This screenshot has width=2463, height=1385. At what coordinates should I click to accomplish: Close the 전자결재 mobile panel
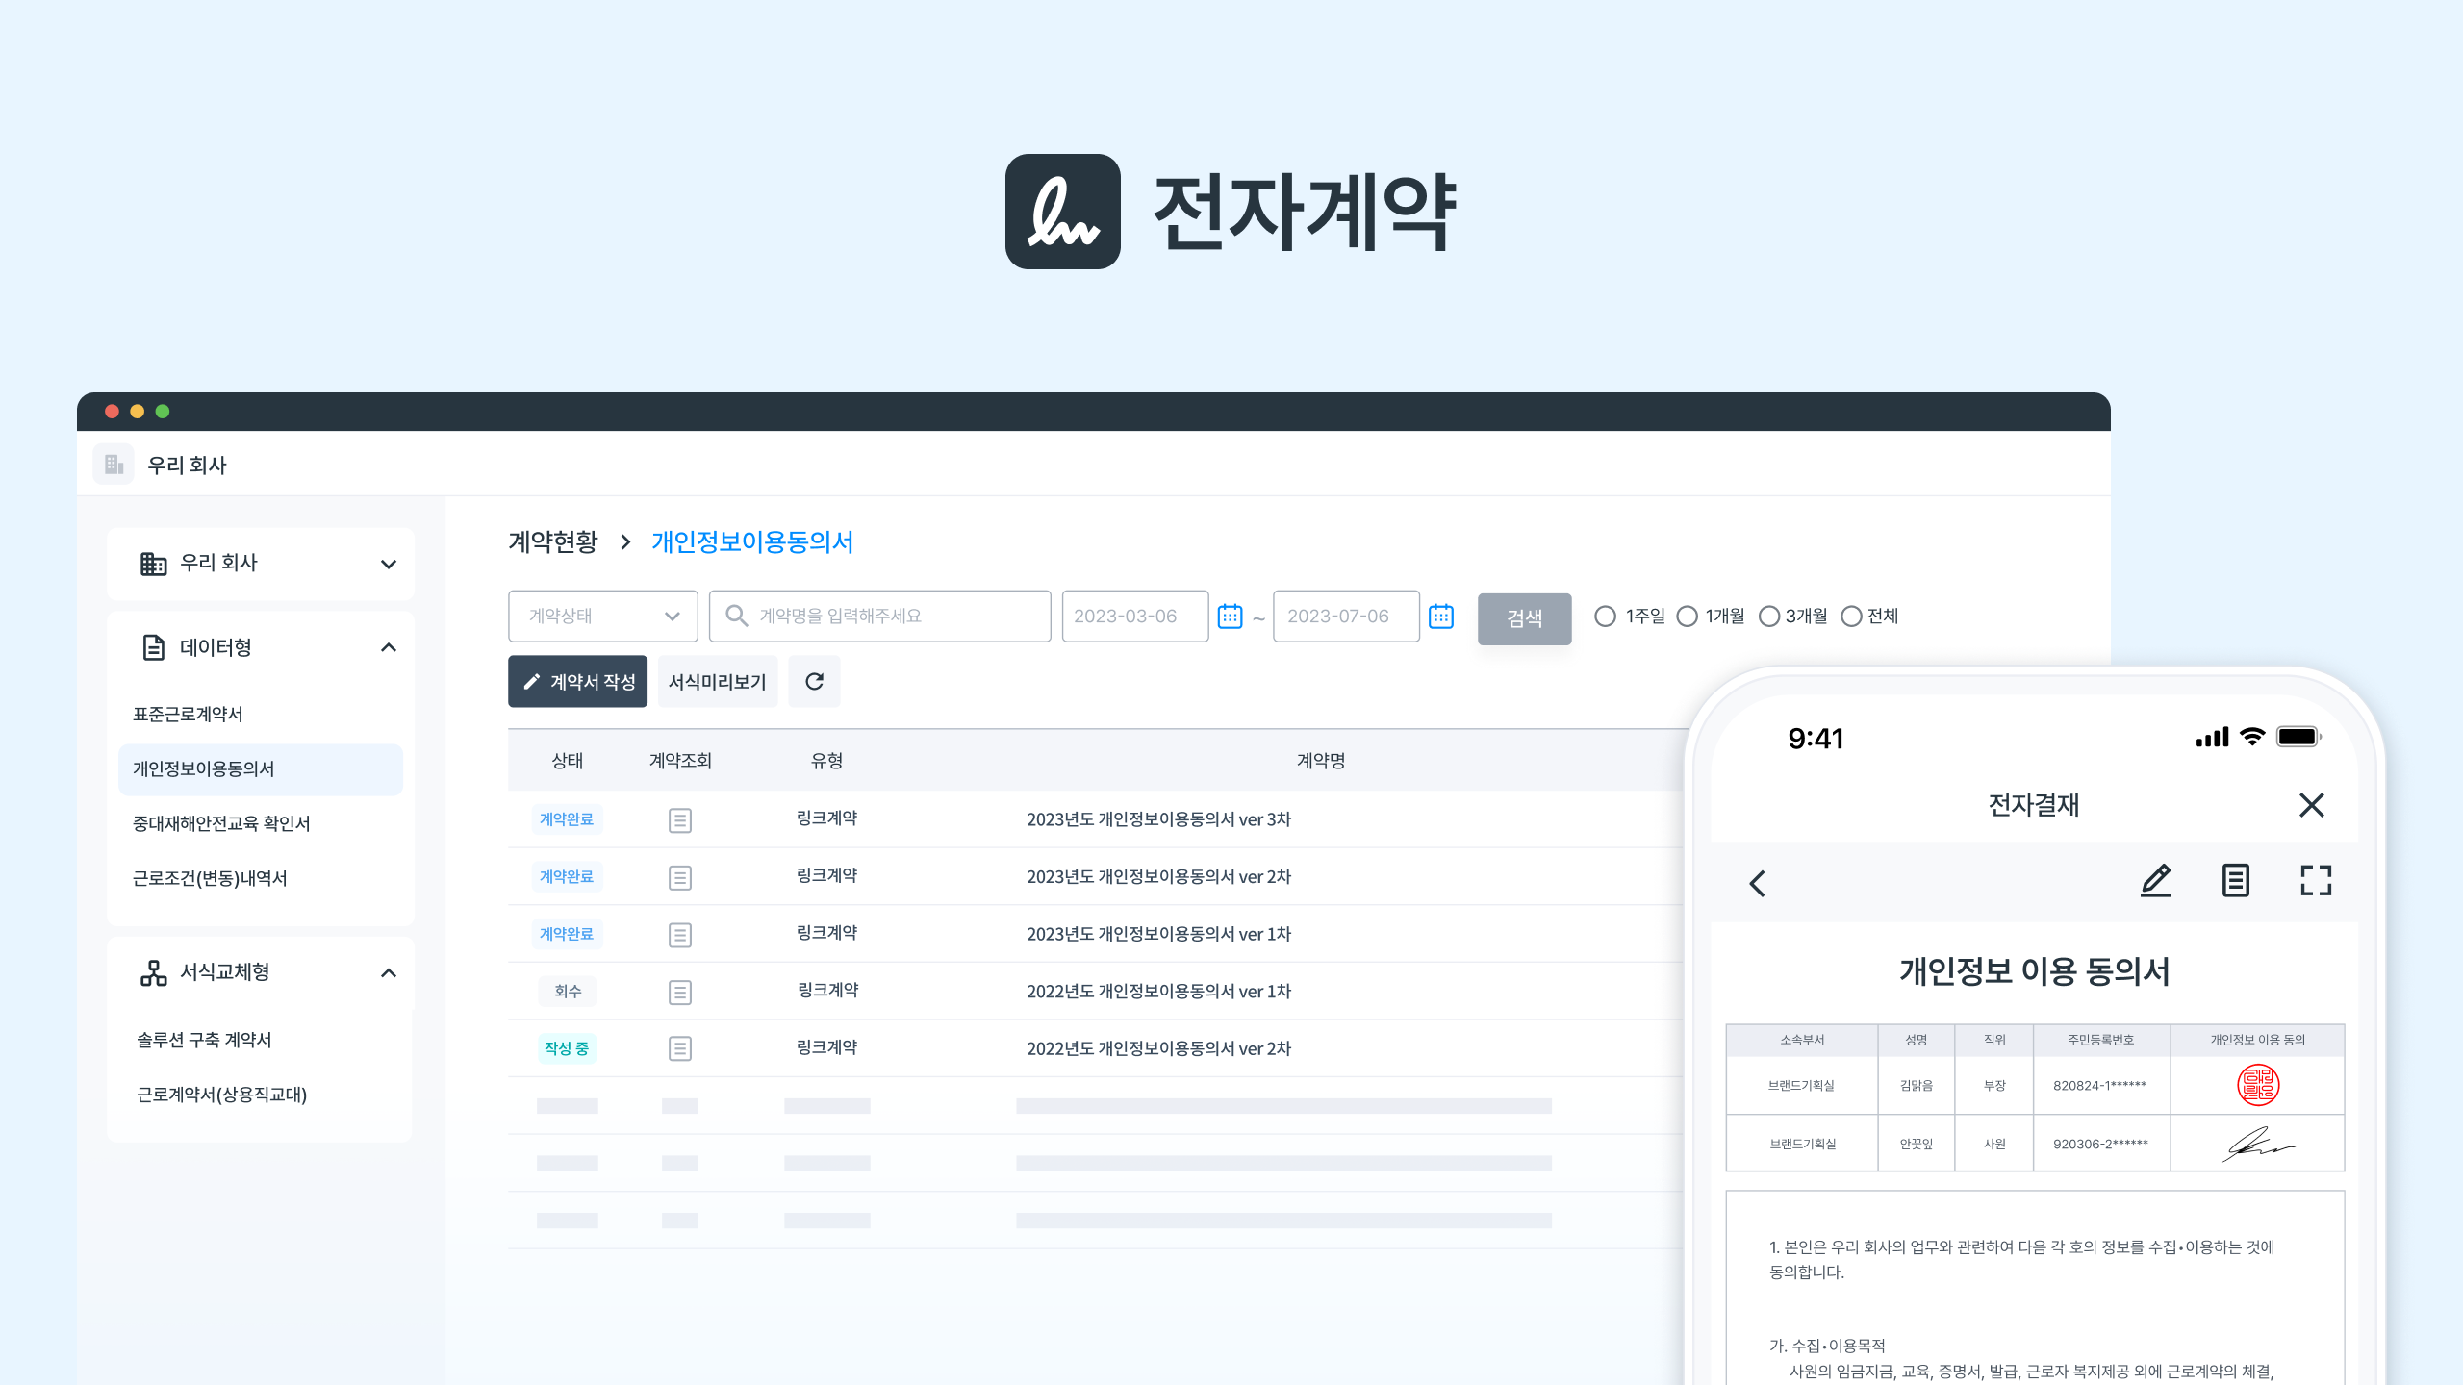click(x=2311, y=805)
